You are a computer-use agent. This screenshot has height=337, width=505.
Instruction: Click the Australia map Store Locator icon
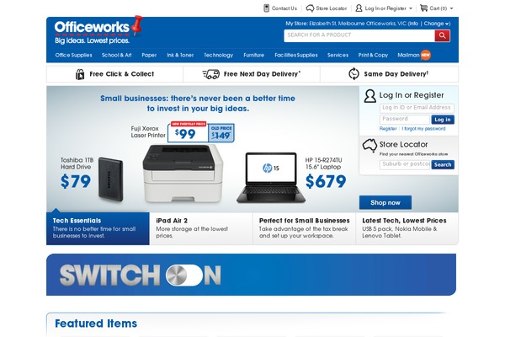click(369, 146)
